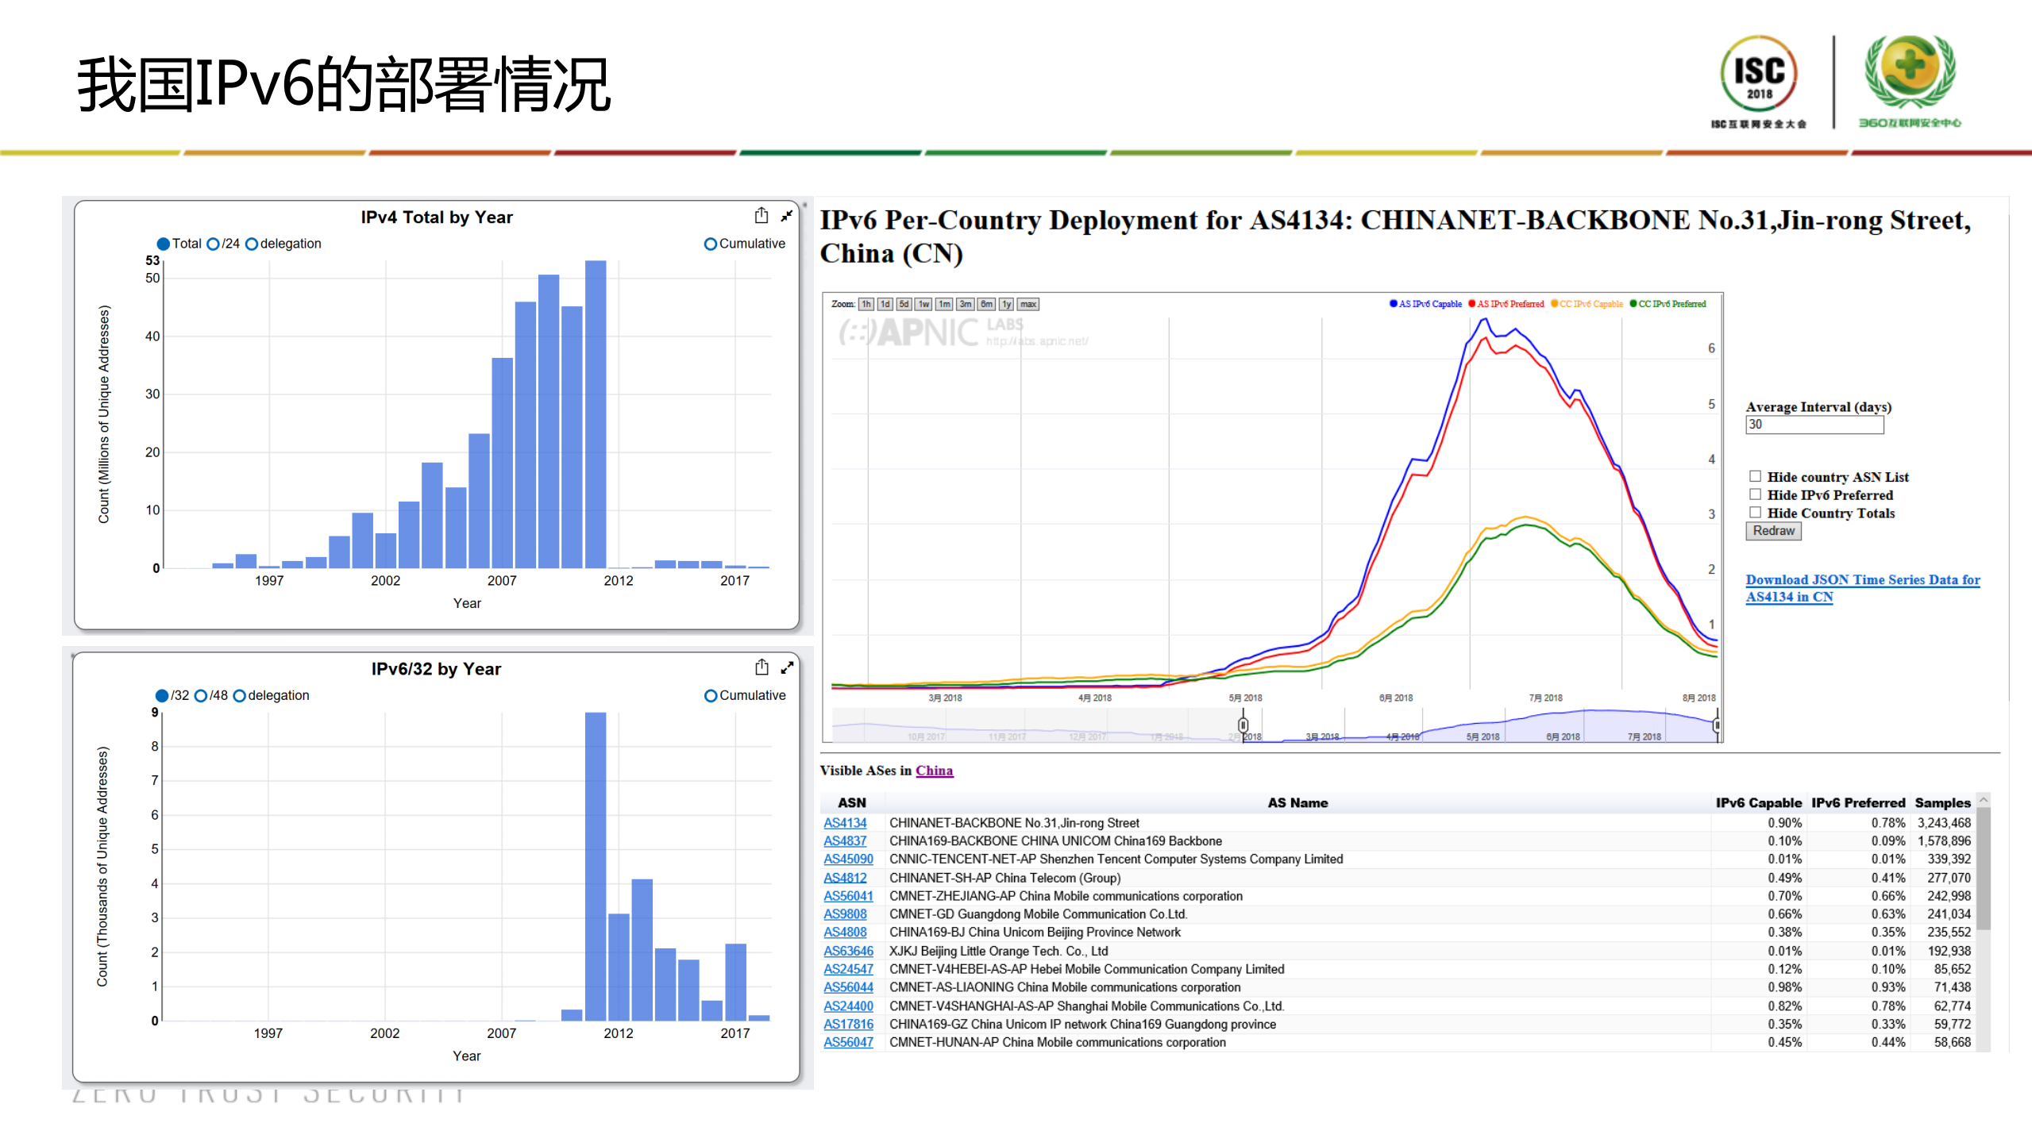Click the share icon on IPv6/32 chart
2032x1142 pixels.
[x=762, y=667]
